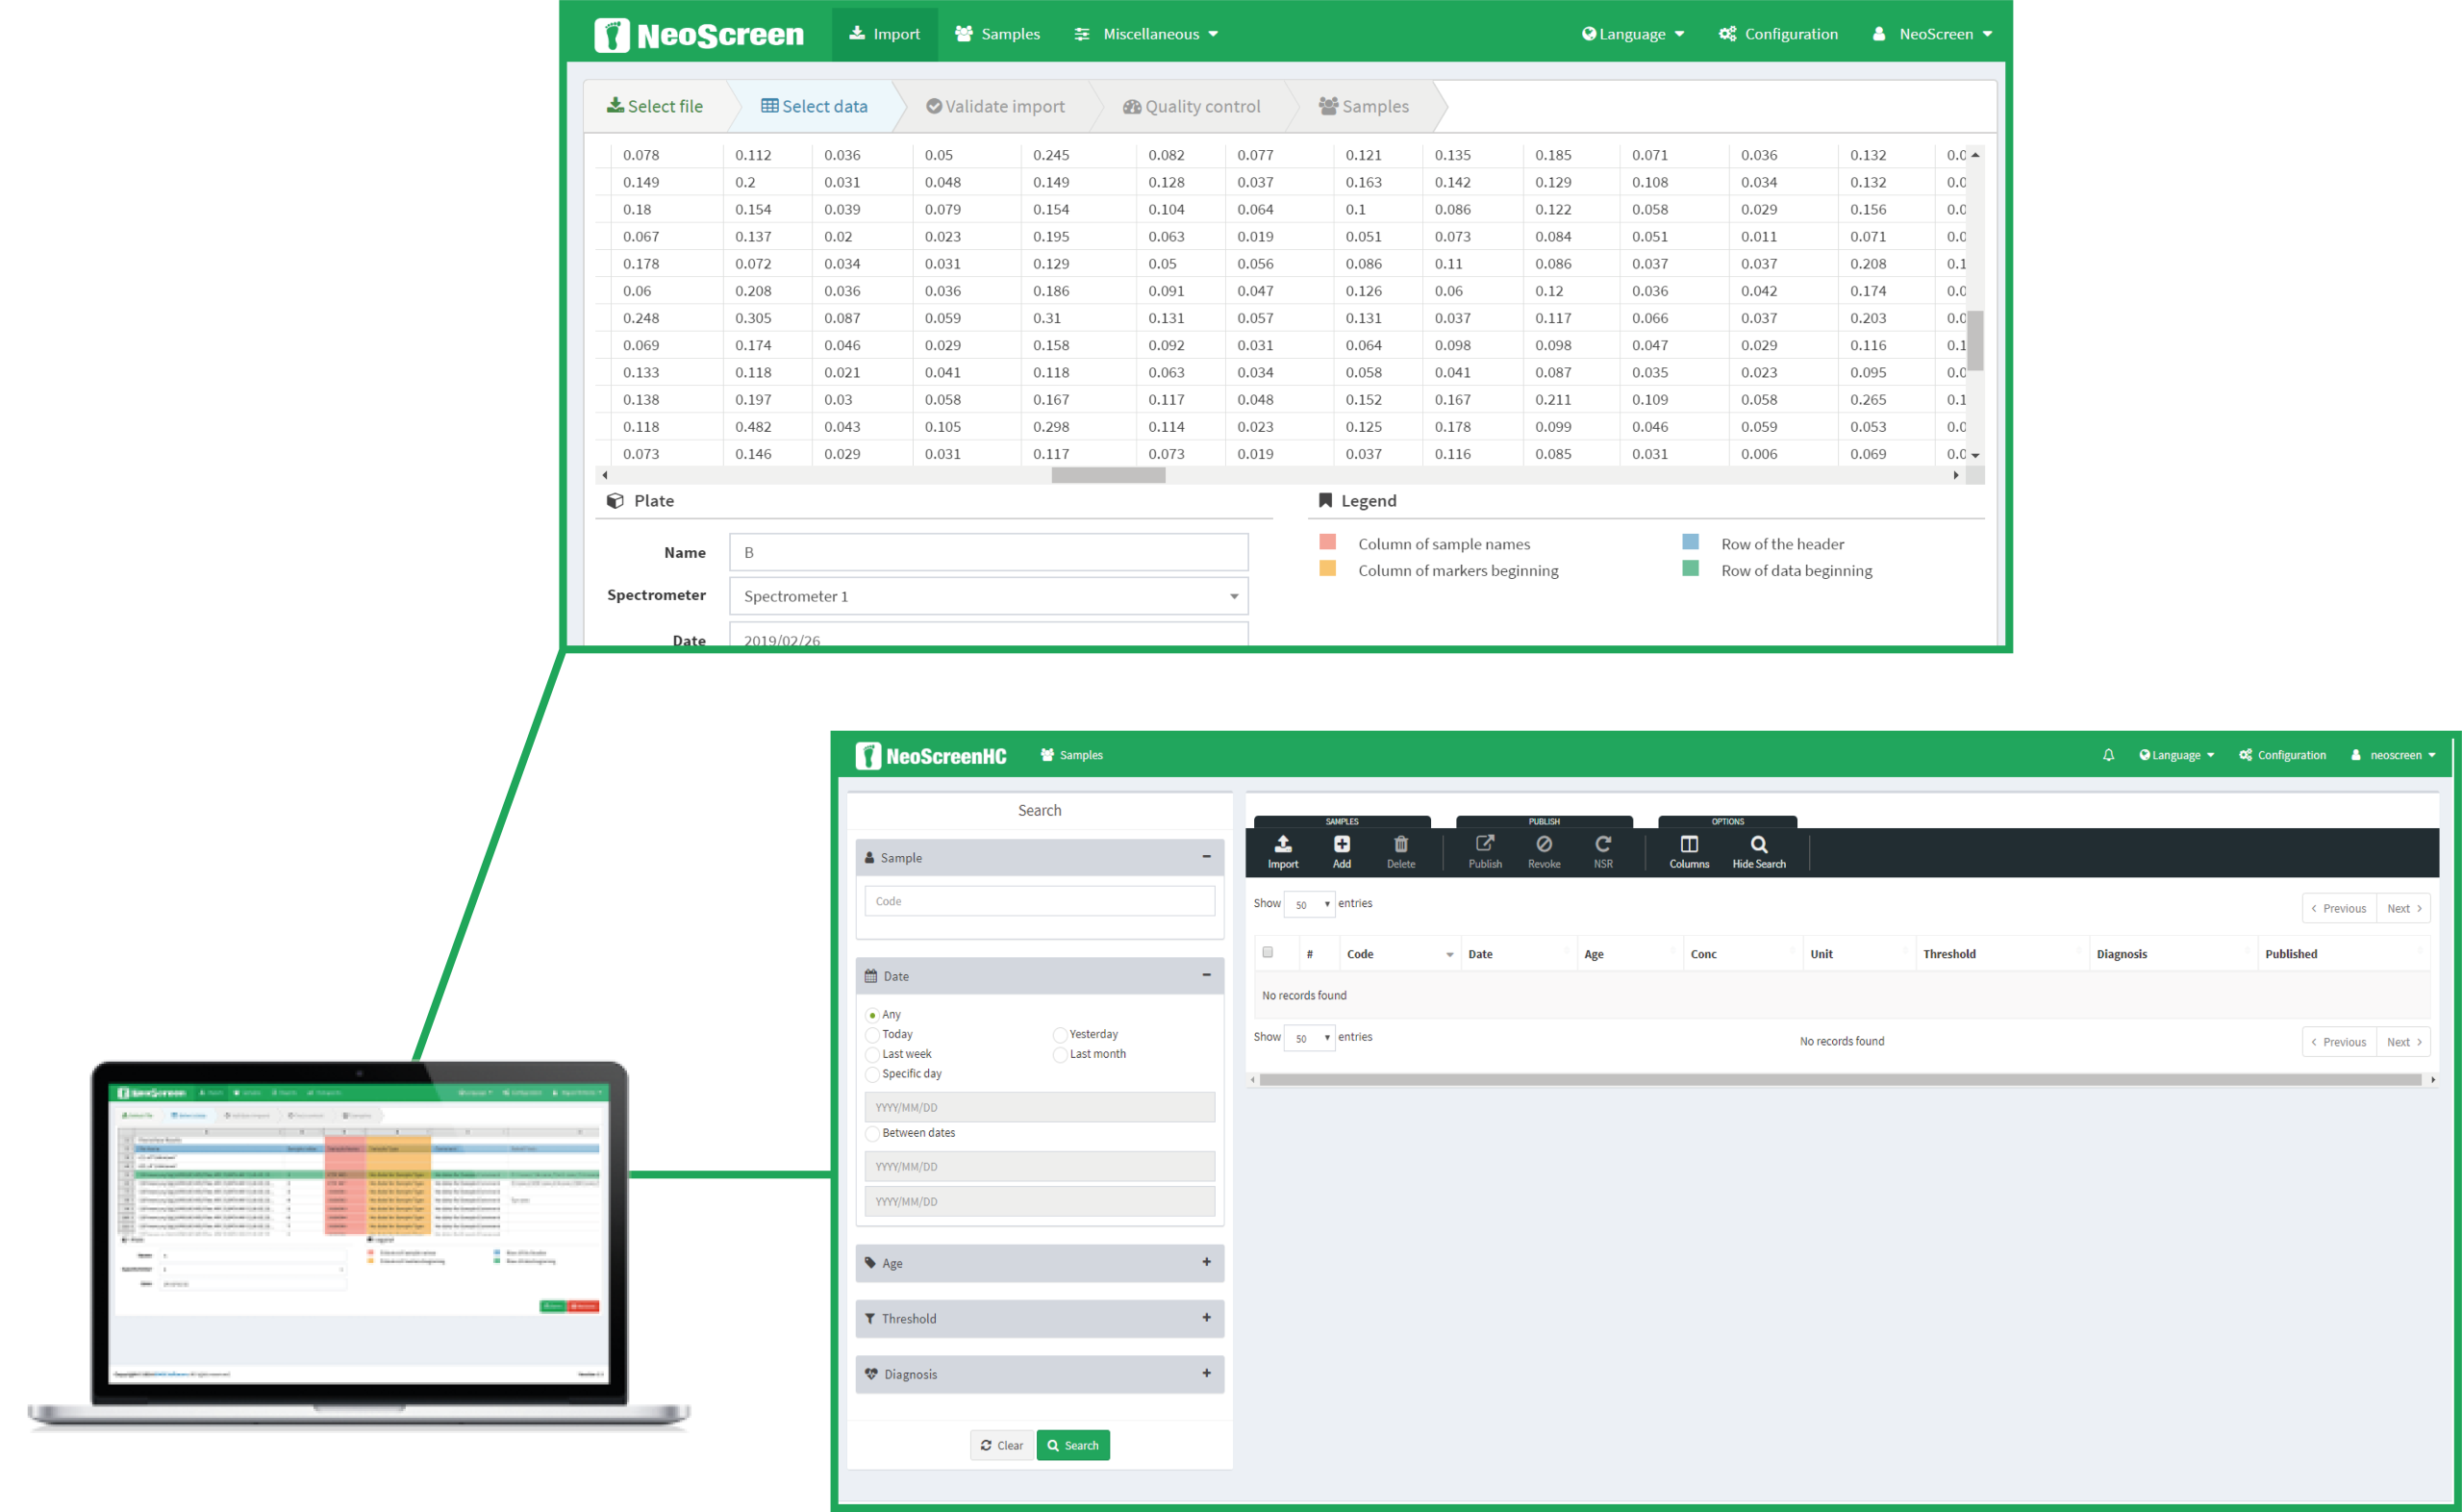This screenshot has width=2462, height=1512.
Task: Open the Import menu item in NeoScreen
Action: (885, 34)
